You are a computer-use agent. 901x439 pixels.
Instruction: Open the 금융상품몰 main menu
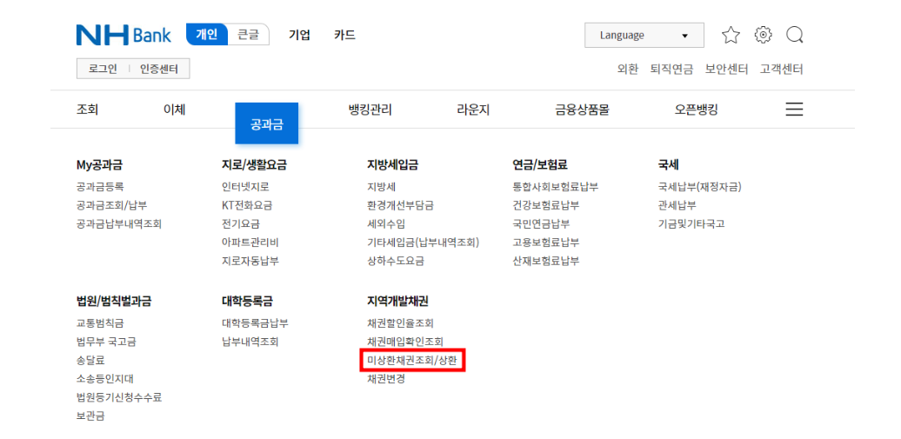pos(582,110)
